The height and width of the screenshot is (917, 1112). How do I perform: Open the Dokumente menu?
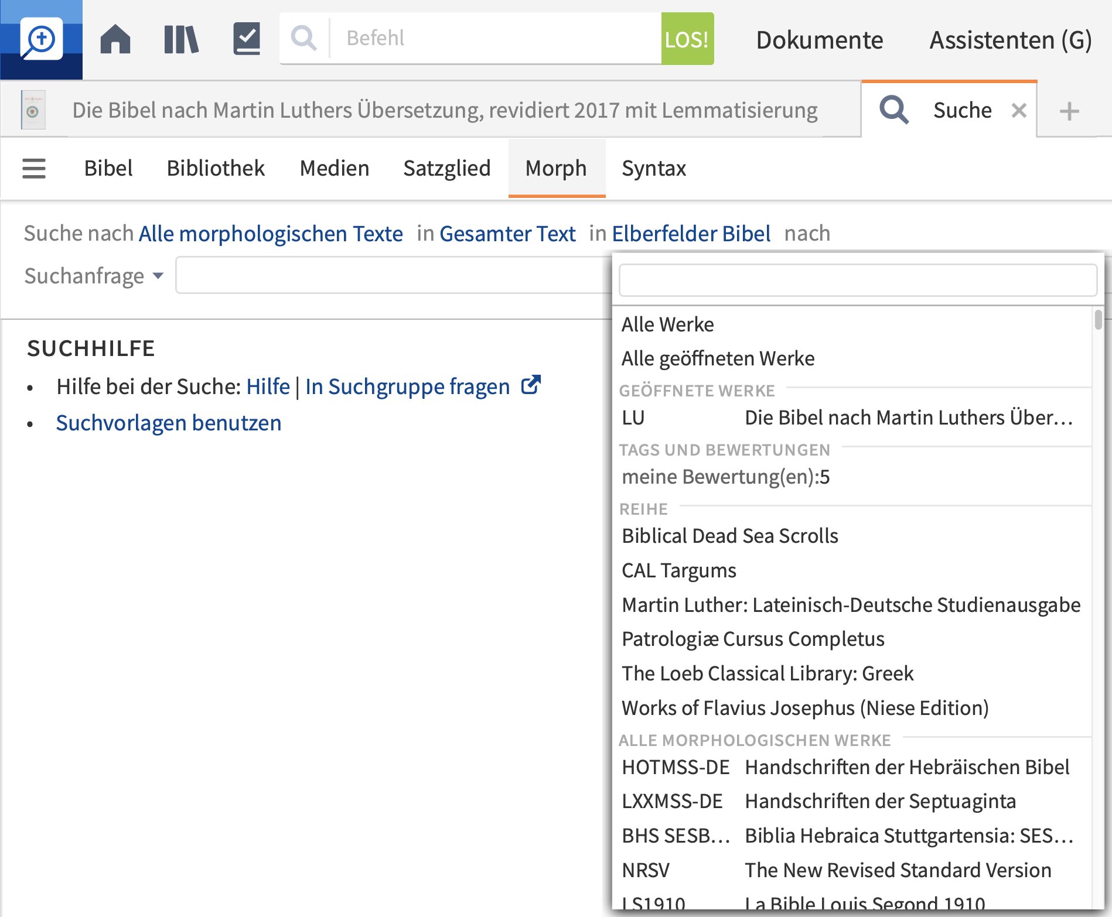click(820, 40)
